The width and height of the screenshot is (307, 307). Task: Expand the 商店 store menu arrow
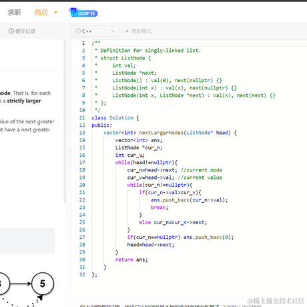coord(55,13)
